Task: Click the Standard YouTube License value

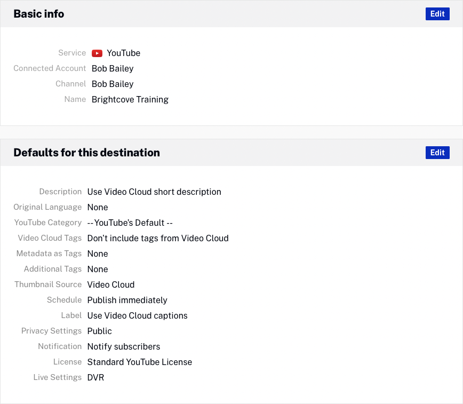Action: pyautogui.click(x=140, y=362)
